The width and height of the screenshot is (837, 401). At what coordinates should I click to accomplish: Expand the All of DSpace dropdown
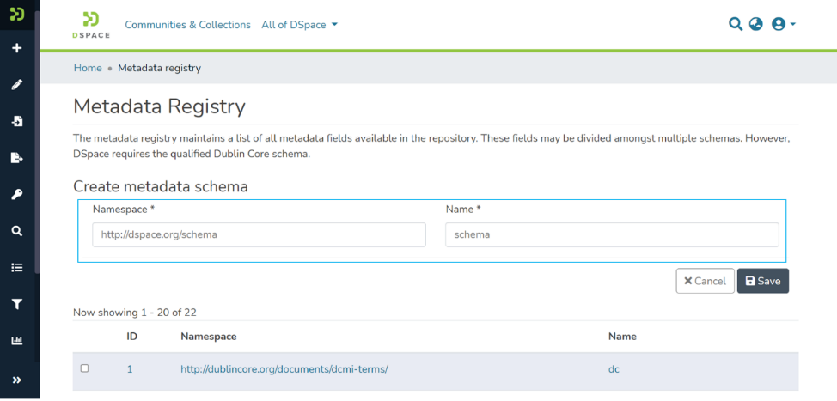[299, 25]
